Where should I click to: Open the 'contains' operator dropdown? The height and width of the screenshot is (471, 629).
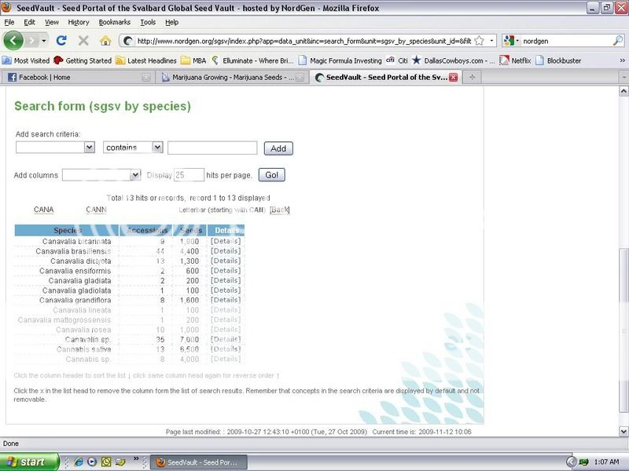pos(133,148)
